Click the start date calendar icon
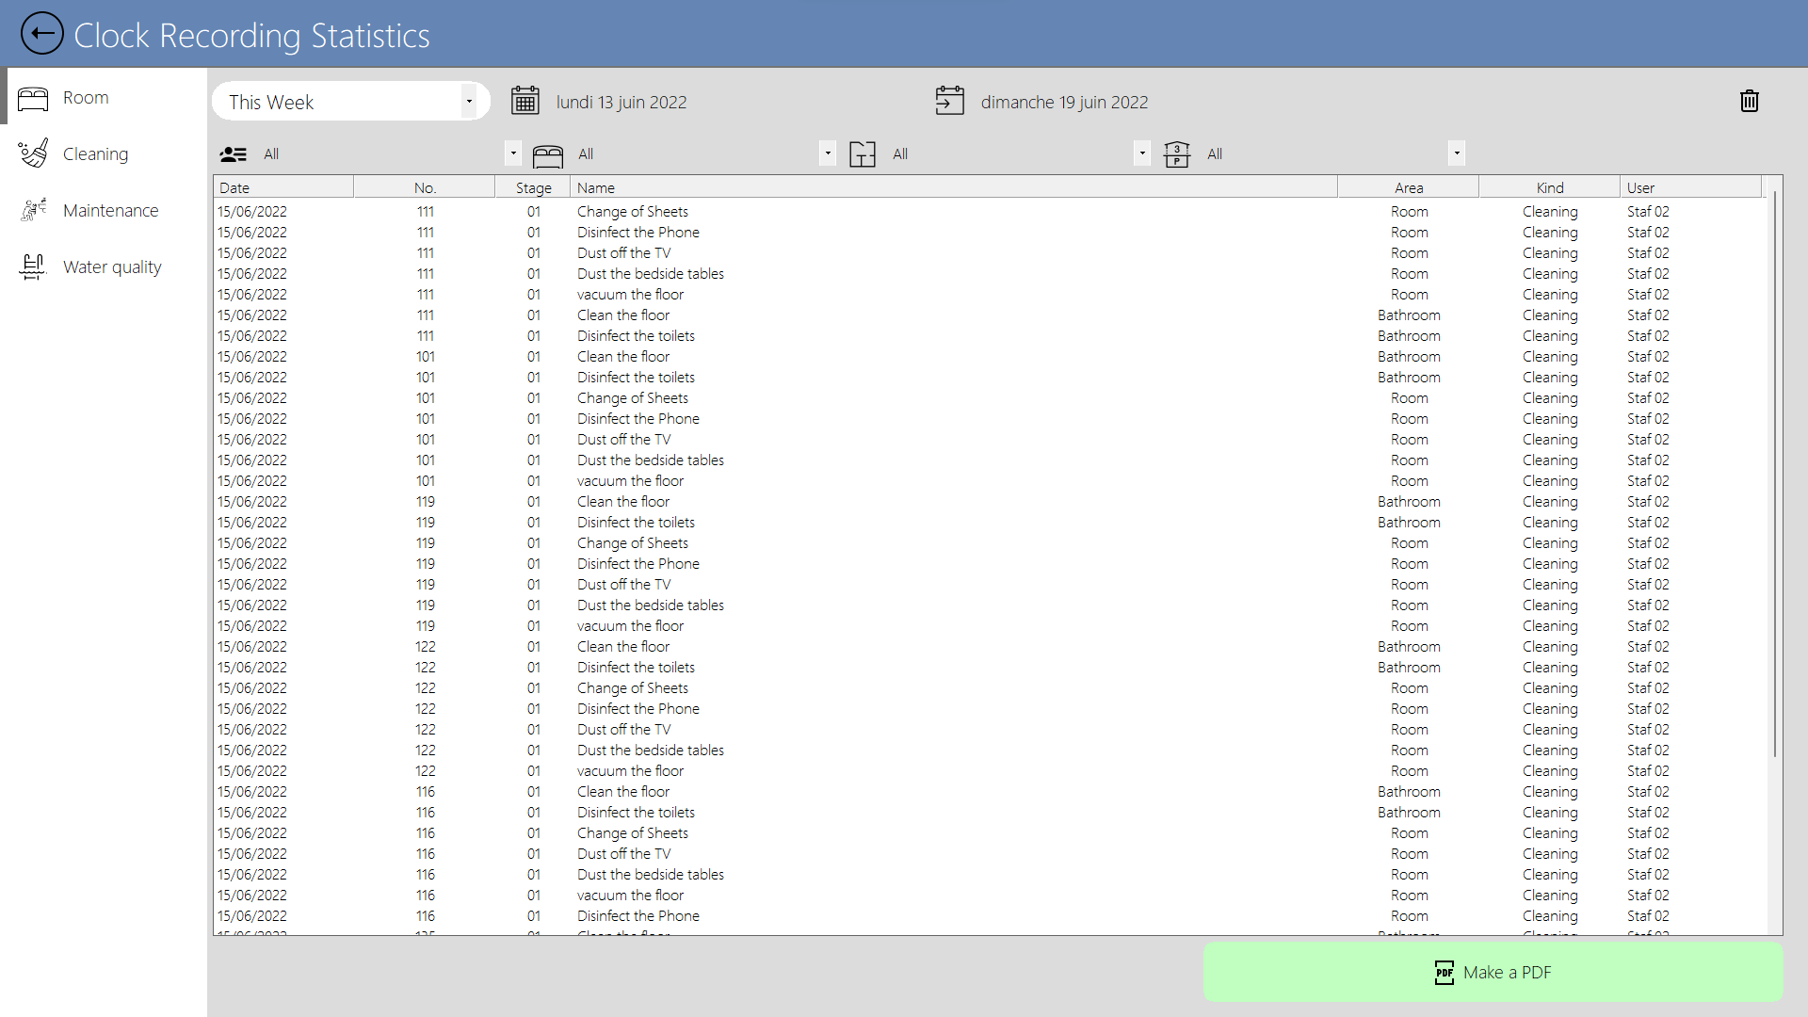This screenshot has height=1017, width=1808. tap(525, 101)
